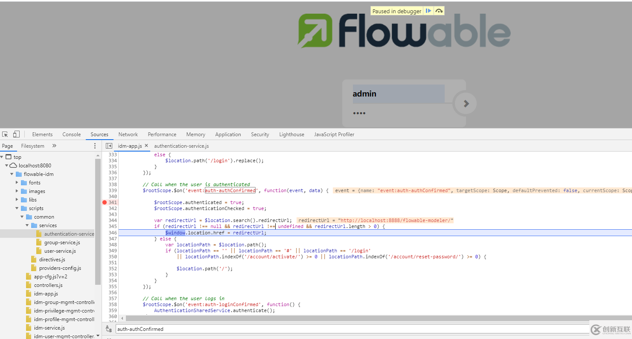This screenshot has width=632, height=339.
Task: Toggle match case in the search bar
Action: [x=109, y=329]
